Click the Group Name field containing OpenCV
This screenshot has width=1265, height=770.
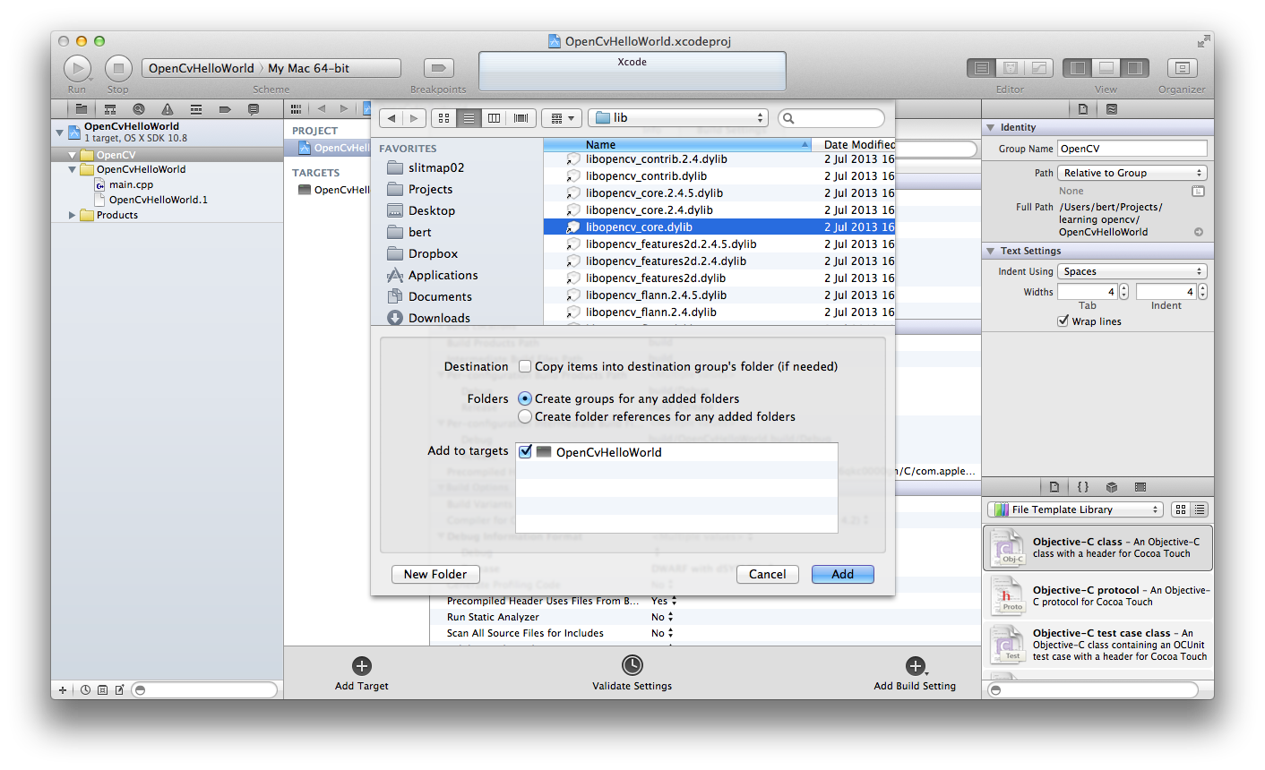1132,149
